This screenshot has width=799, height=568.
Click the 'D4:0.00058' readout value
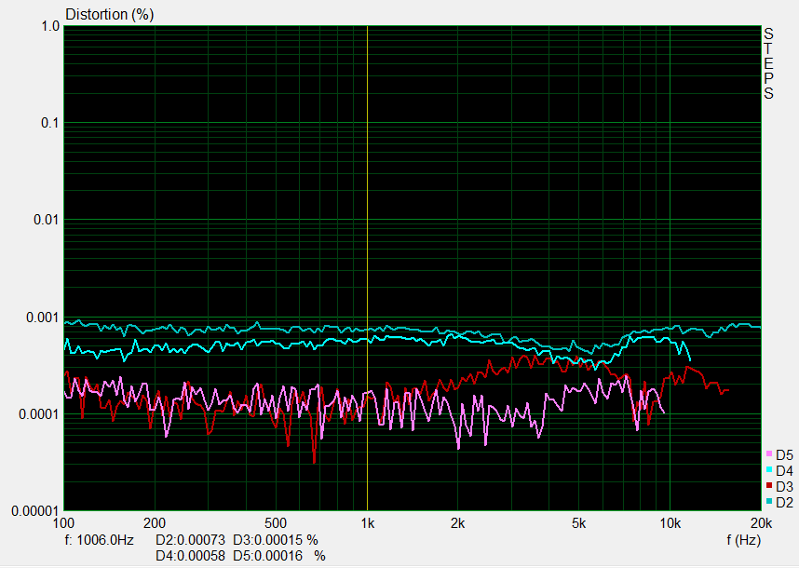point(190,556)
